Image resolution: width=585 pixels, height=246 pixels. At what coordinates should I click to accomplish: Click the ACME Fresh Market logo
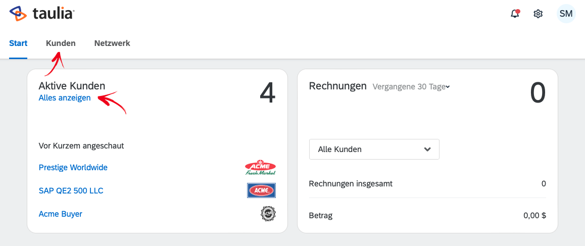click(260, 168)
